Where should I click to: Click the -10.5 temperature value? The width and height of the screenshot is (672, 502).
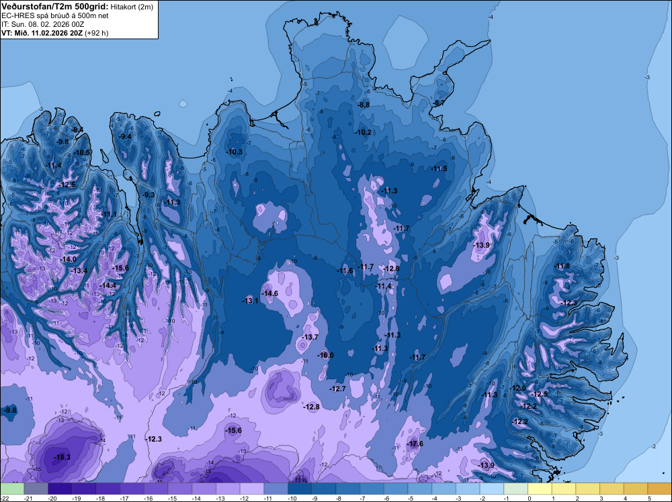click(82, 153)
